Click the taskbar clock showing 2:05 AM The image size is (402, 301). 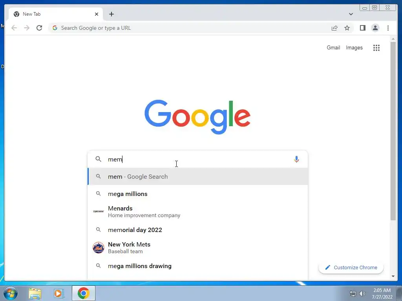[x=382, y=294]
